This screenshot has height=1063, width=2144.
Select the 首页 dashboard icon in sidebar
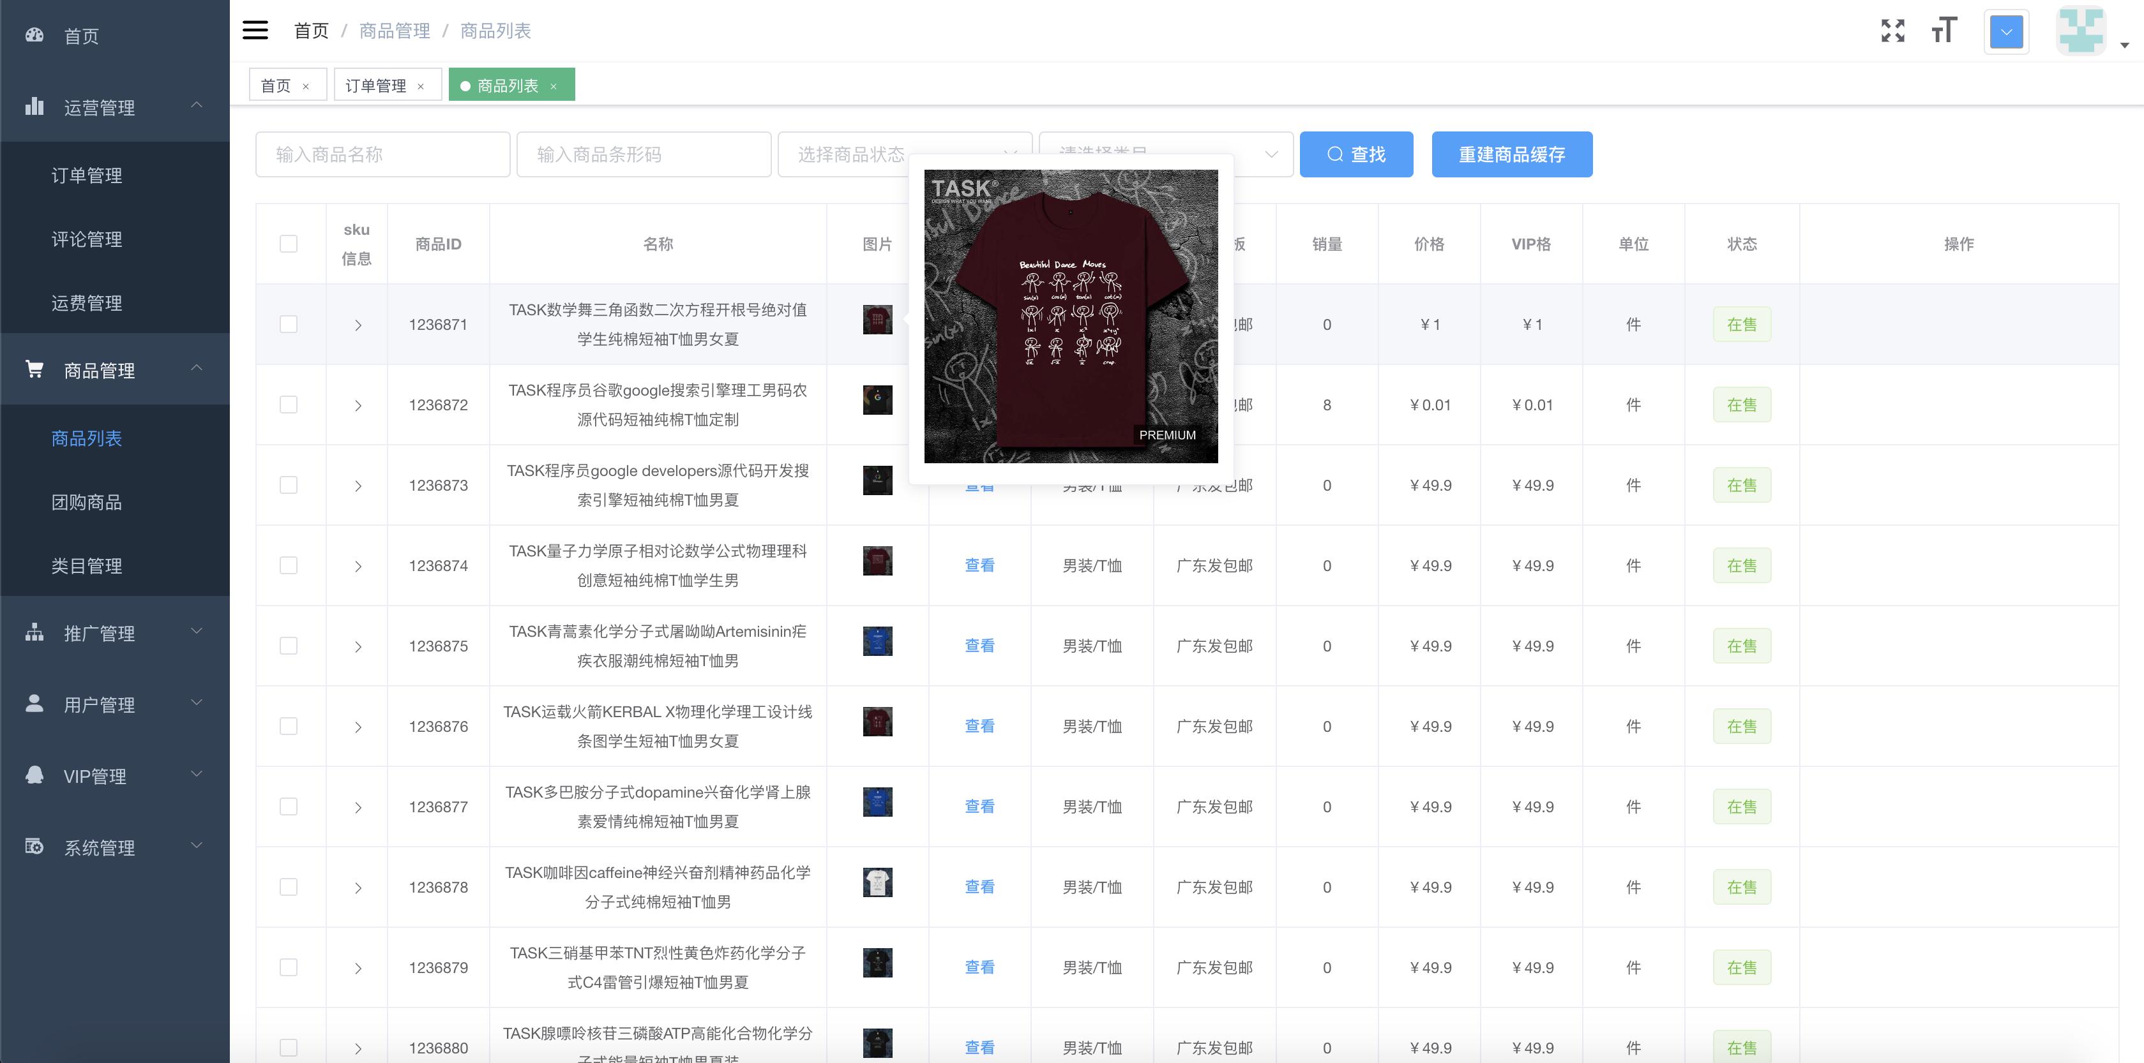(34, 35)
